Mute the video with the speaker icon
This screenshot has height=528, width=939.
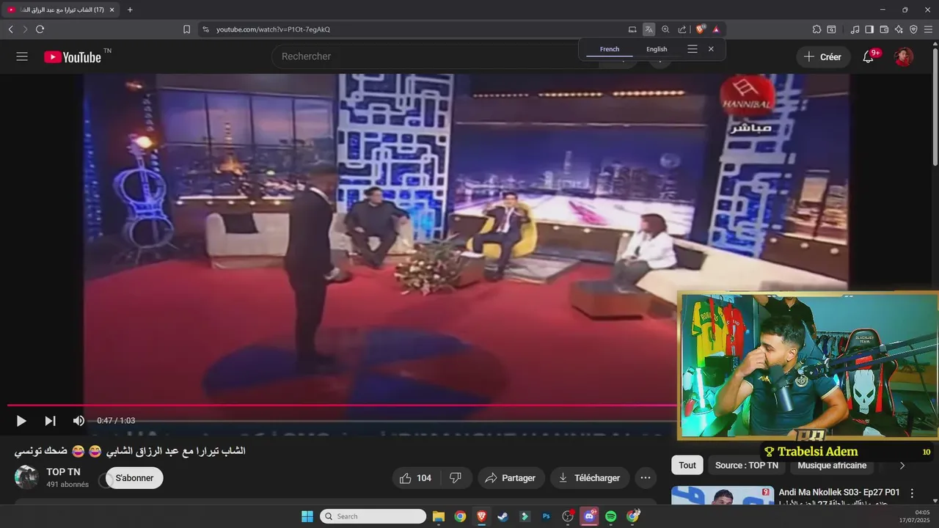(78, 421)
